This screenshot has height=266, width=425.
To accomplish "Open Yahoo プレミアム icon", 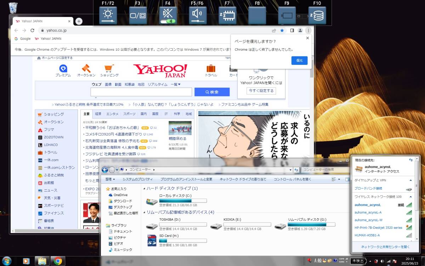I will (x=63, y=71).
